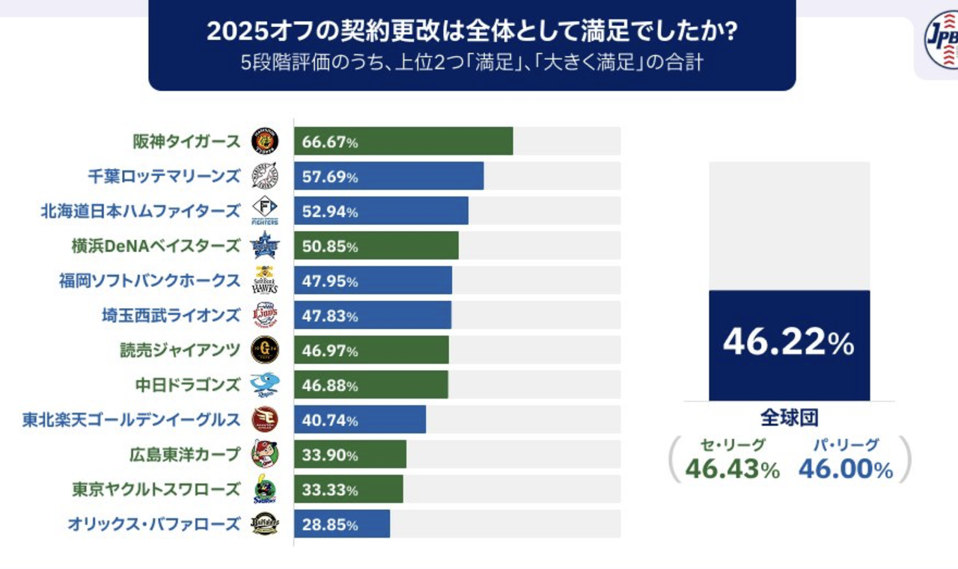Click the 66.67% green bar for Hanshin
This screenshot has height=569, width=958.
[403, 141]
